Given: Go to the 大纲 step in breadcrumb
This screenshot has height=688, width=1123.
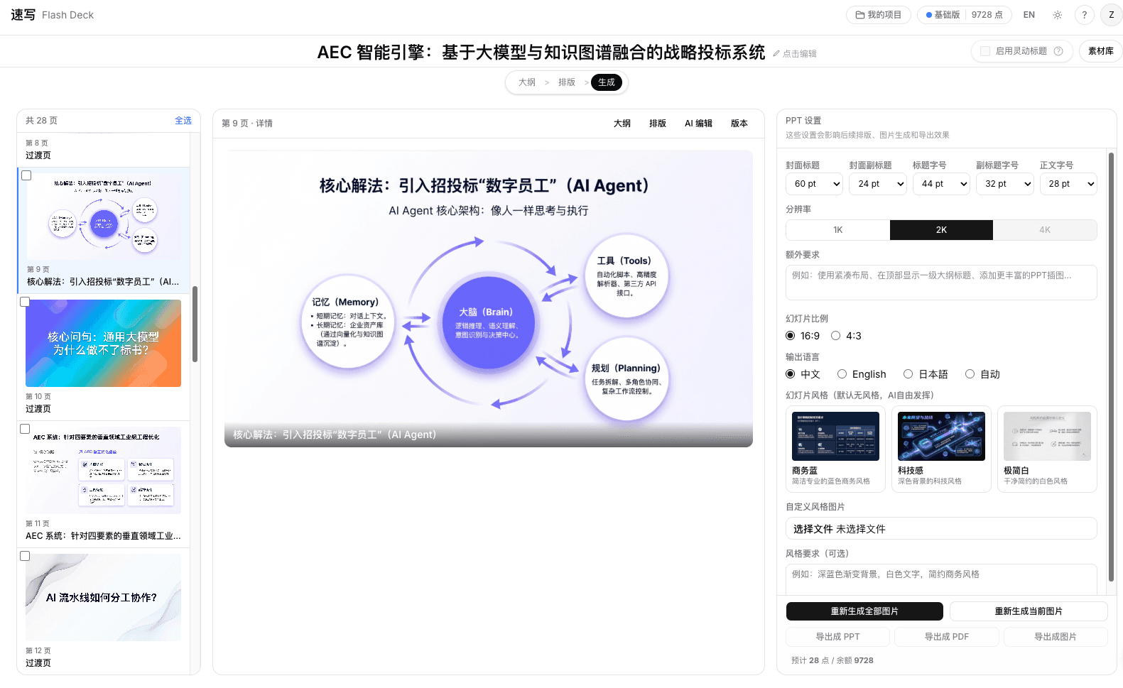Looking at the screenshot, I should click(x=527, y=82).
